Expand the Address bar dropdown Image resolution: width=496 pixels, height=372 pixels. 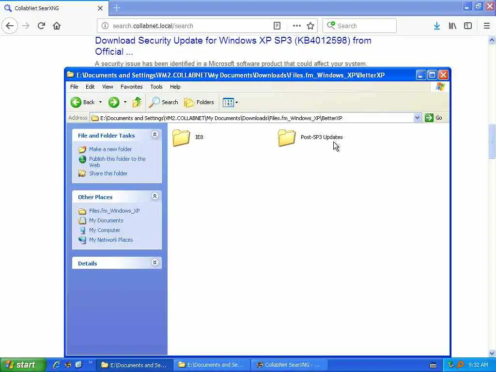[x=417, y=118]
